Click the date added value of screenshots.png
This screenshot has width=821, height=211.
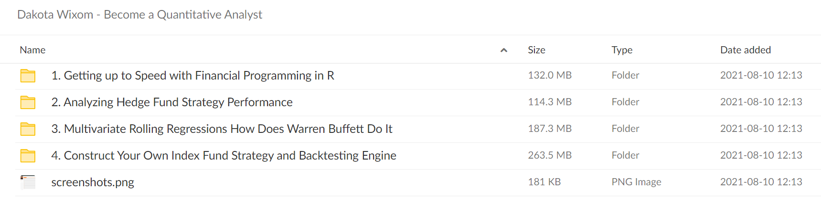coord(761,182)
